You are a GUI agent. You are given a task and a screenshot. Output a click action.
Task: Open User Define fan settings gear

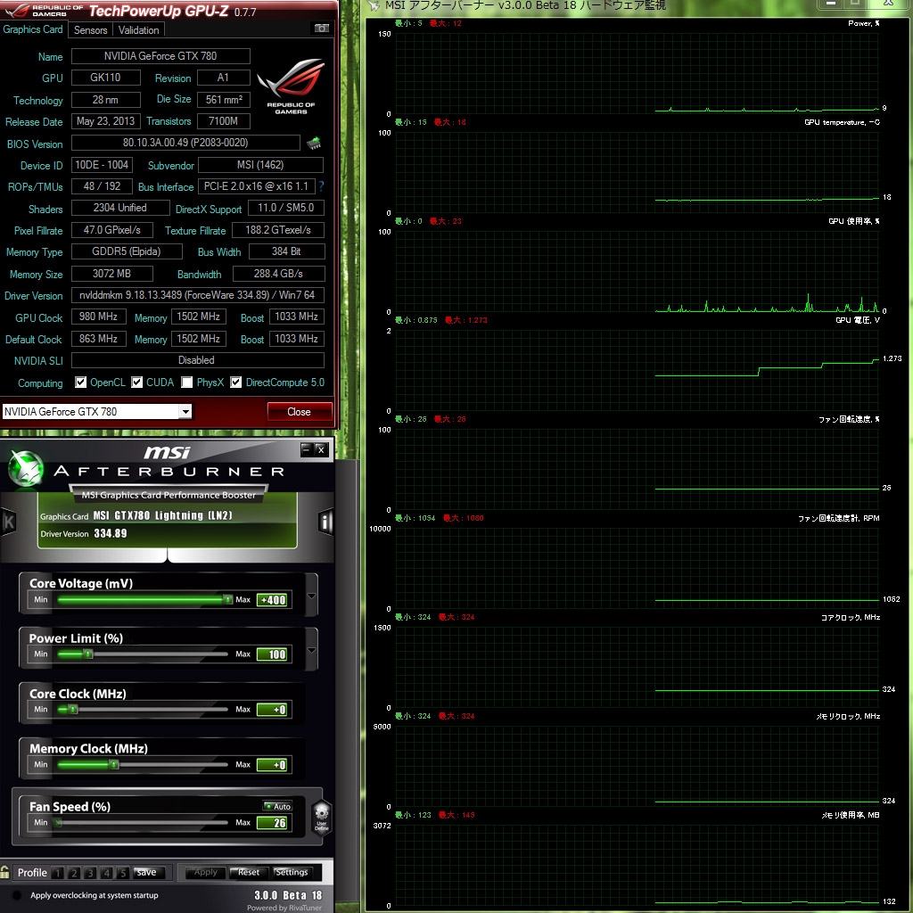pos(321,817)
